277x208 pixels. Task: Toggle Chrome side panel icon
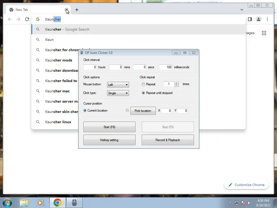(250, 19)
